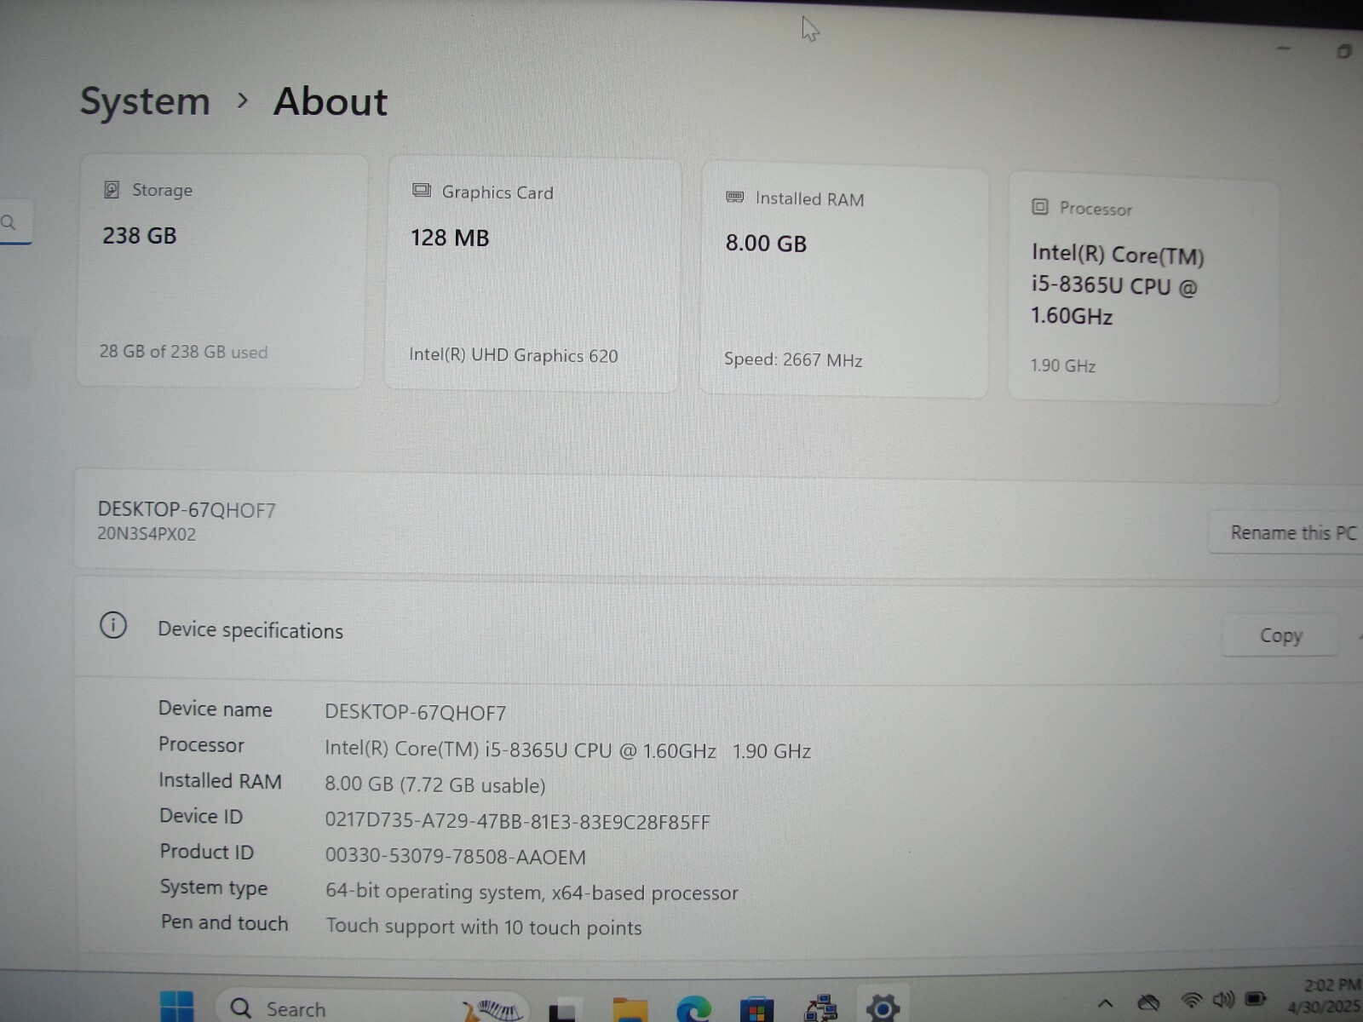This screenshot has width=1363, height=1022.
Task: Collapse the Device specifications section header
Action: (719, 630)
